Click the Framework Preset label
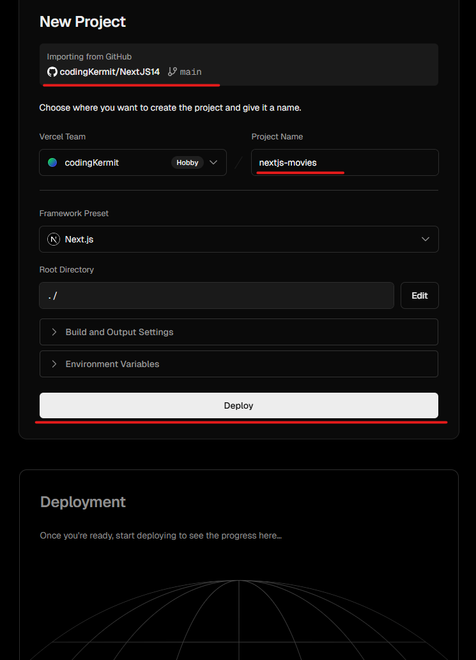This screenshot has width=476, height=660. point(74,214)
